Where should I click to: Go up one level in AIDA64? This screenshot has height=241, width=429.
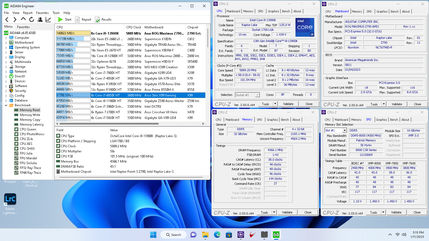coord(23,19)
